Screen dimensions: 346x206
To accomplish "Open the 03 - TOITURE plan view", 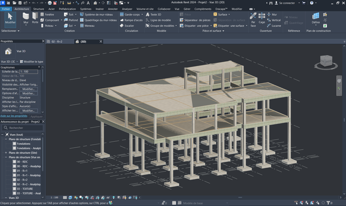I will tap(25, 188).
